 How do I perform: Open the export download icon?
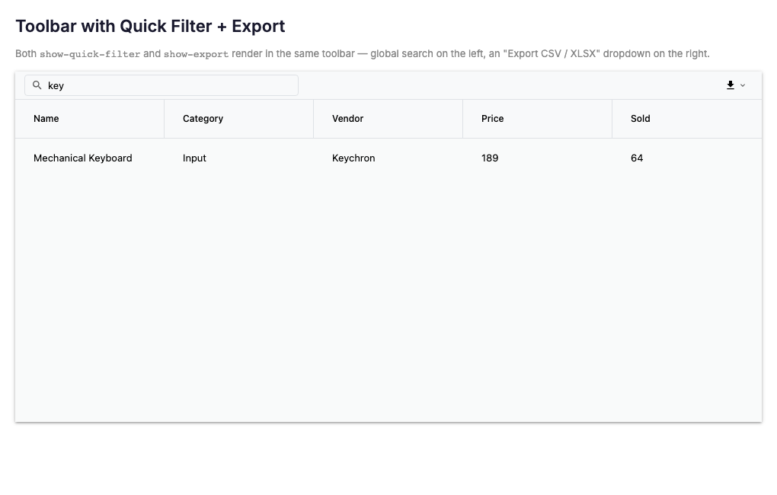[730, 85]
